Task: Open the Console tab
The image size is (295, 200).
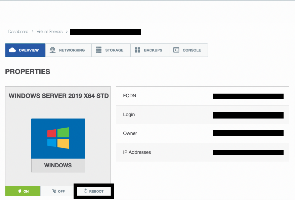Action: pos(188,50)
